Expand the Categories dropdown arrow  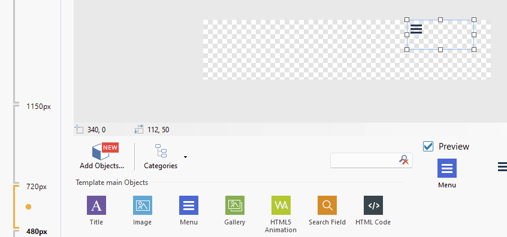coord(185,157)
